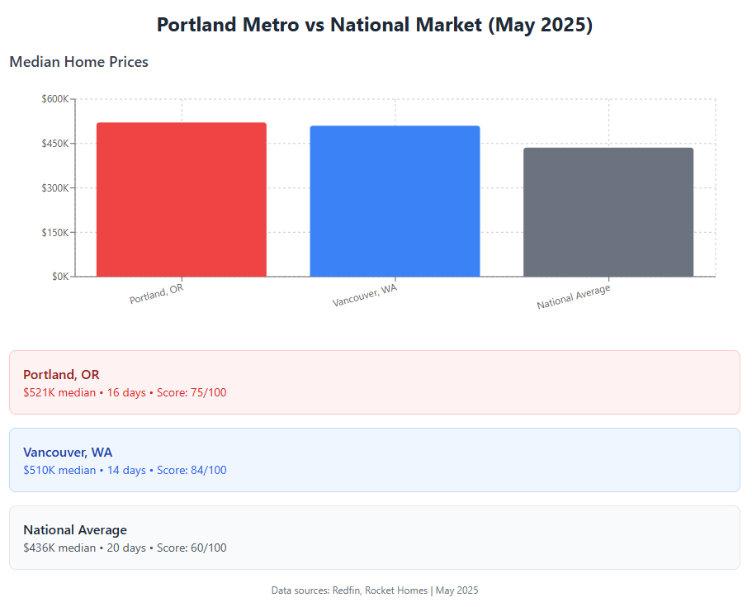The image size is (752, 607).
Task: Click the Portland Metro vs National Market title
Action: tap(375, 25)
